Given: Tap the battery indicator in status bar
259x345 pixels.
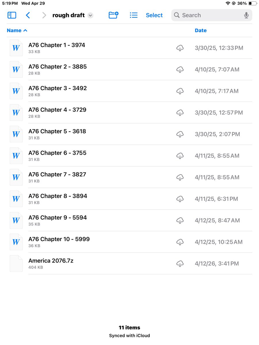Looking at the screenshot, I should pyautogui.click(x=252, y=3).
